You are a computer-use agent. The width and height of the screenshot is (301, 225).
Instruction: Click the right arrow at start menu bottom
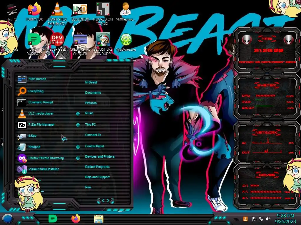[x=109, y=200]
